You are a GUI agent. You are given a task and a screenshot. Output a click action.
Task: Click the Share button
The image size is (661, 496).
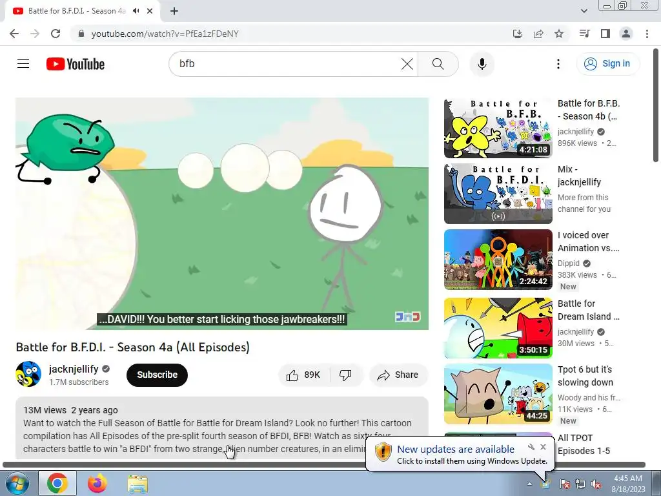tap(398, 375)
